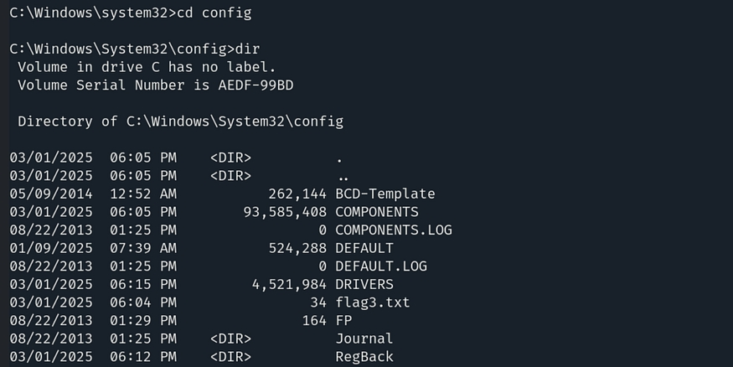Image resolution: width=733 pixels, height=367 pixels.
Task: Click the 'Directory of' path line
Action: tap(180, 121)
